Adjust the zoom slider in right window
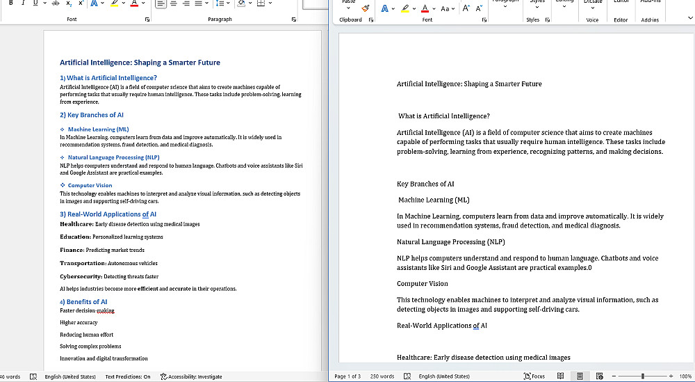 643,376
